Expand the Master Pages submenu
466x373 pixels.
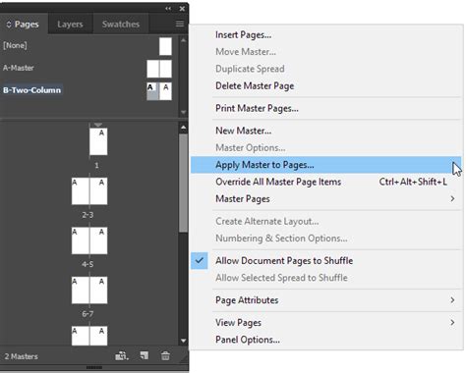pyautogui.click(x=326, y=198)
